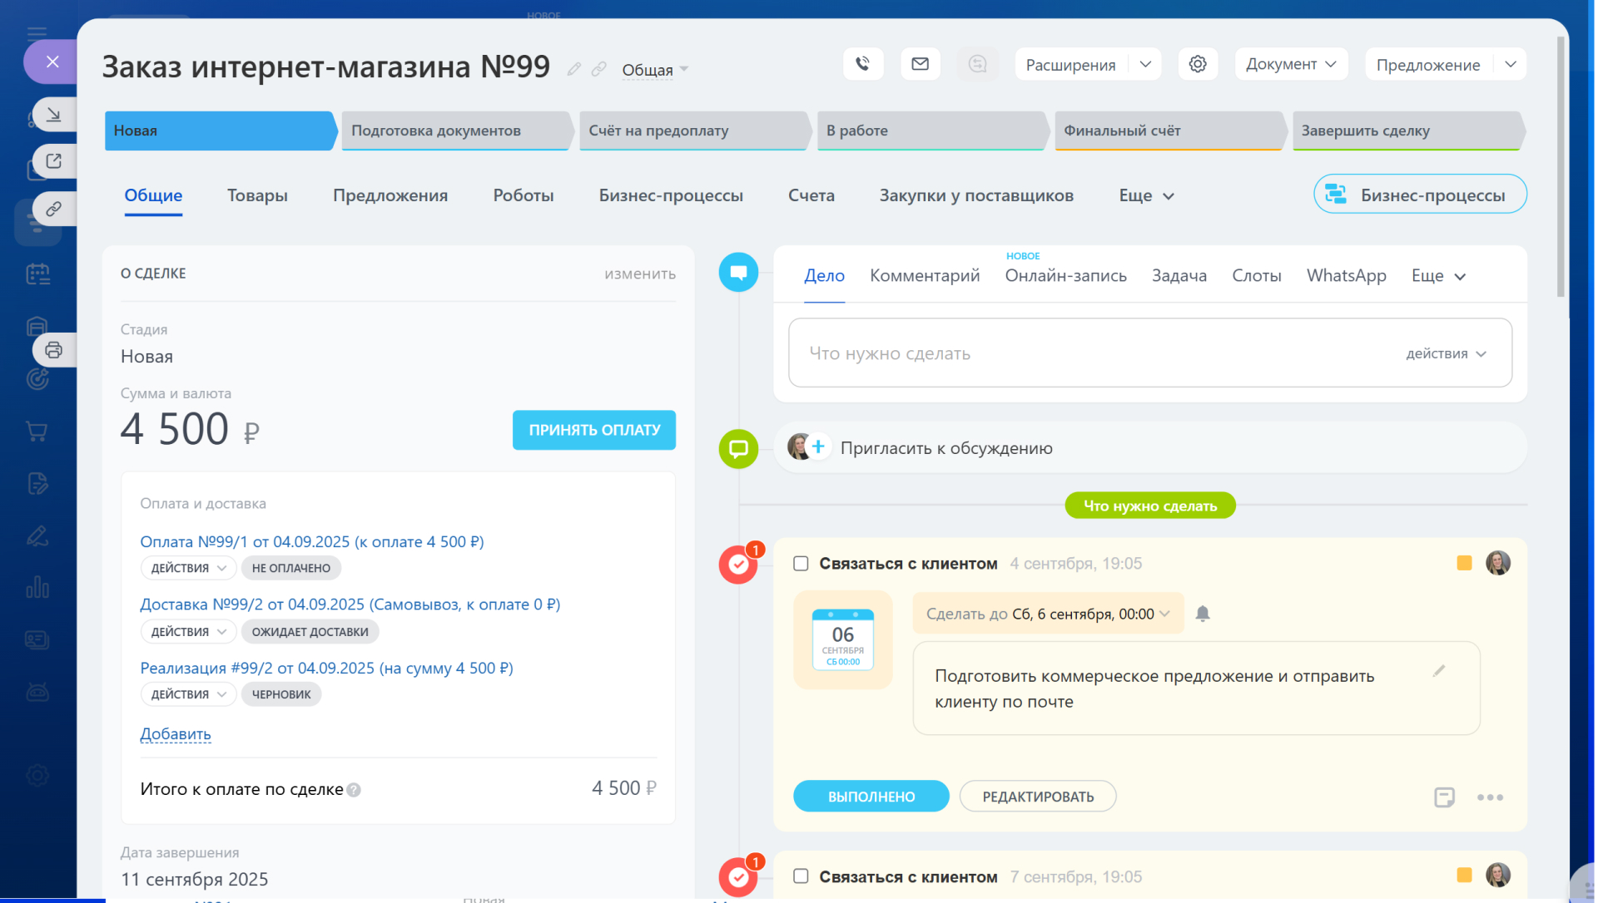Click the three-dots more icon in task card
The height and width of the screenshot is (903, 1603).
click(1489, 797)
